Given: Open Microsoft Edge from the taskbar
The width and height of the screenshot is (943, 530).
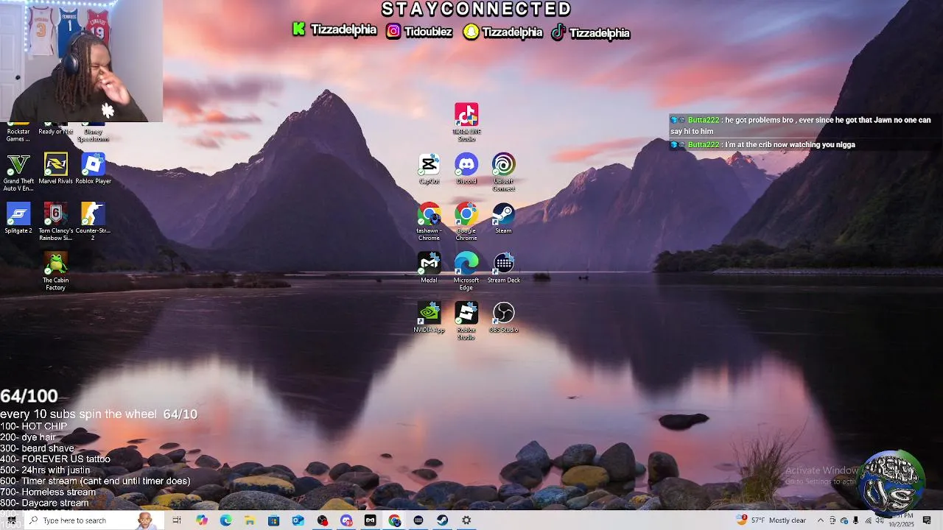Looking at the screenshot, I should [225, 520].
